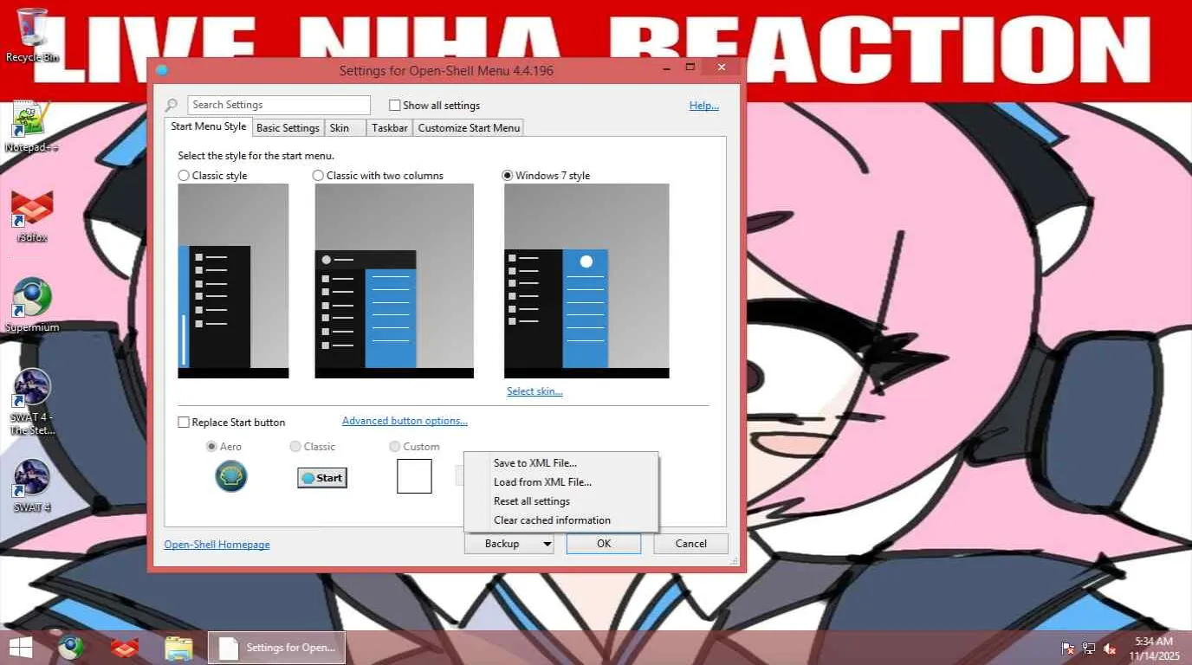1192x665 pixels.
Task: Open the Basic Settings tab
Action: (x=288, y=128)
